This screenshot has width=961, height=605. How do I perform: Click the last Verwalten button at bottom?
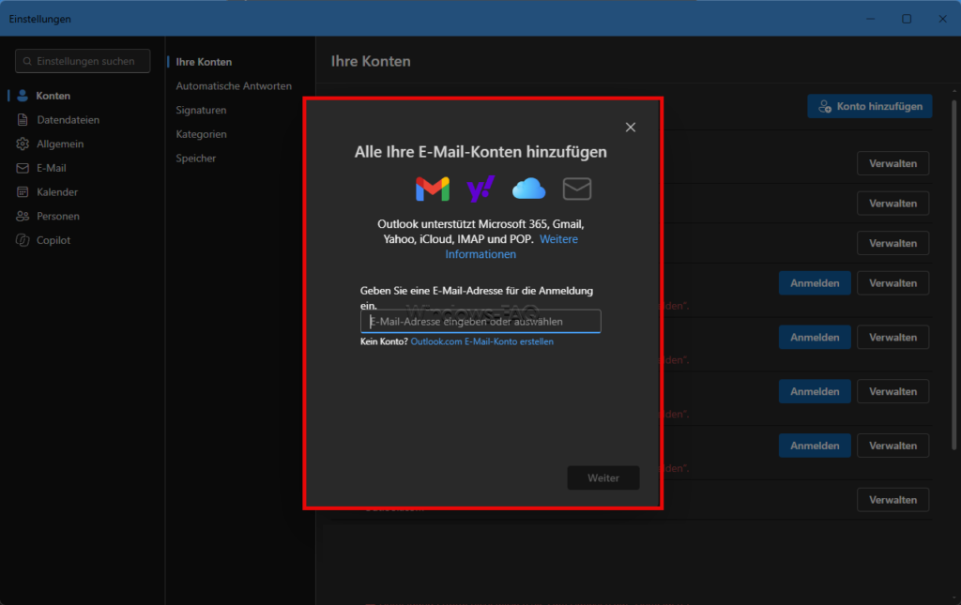coord(893,500)
